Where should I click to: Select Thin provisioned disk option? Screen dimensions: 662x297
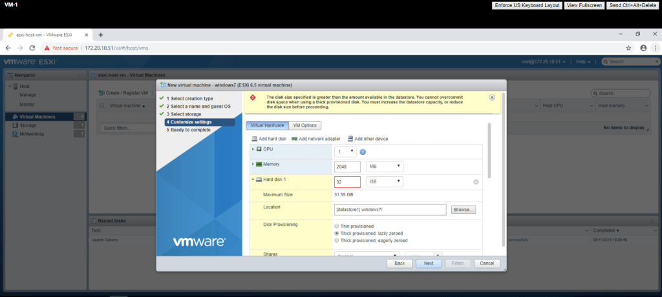[337, 226]
